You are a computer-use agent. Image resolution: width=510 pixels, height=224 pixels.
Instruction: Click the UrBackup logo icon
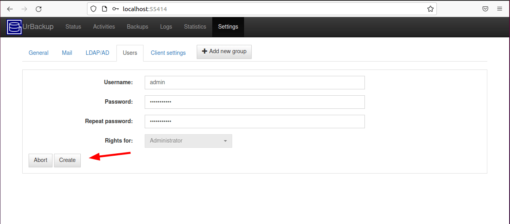tap(14, 27)
